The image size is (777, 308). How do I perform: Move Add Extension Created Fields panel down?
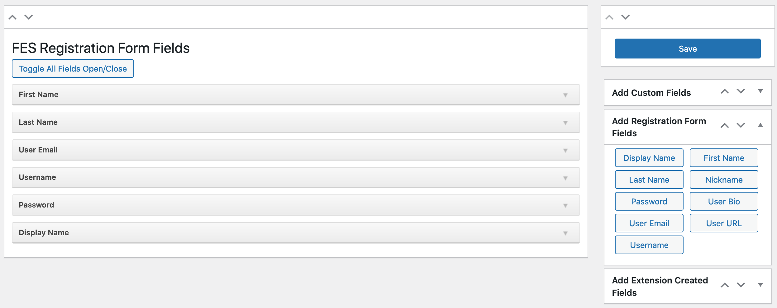click(x=741, y=285)
